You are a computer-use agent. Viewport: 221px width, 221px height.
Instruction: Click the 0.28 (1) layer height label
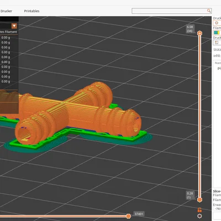click(x=190, y=196)
